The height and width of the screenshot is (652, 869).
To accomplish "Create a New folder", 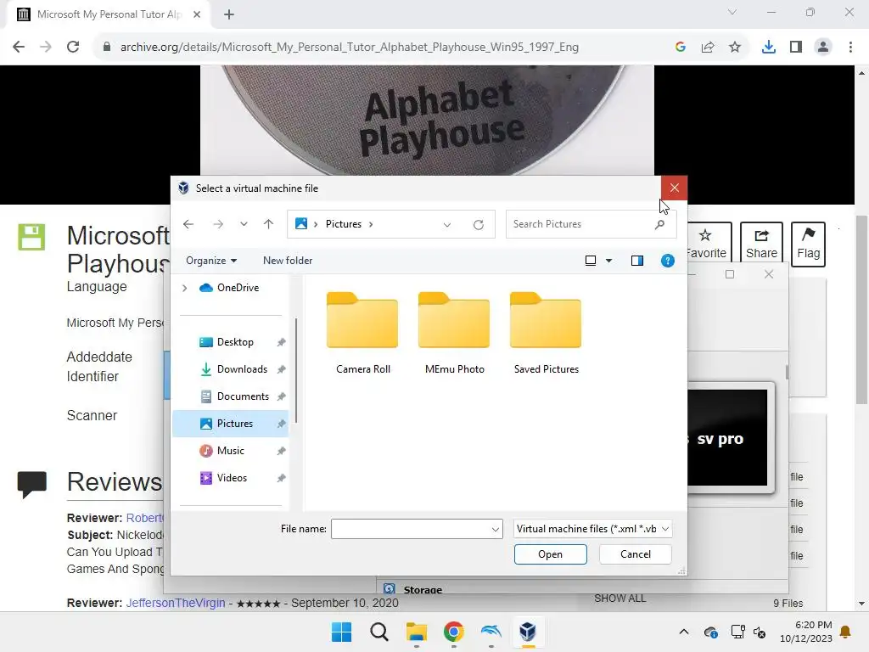I will (288, 261).
